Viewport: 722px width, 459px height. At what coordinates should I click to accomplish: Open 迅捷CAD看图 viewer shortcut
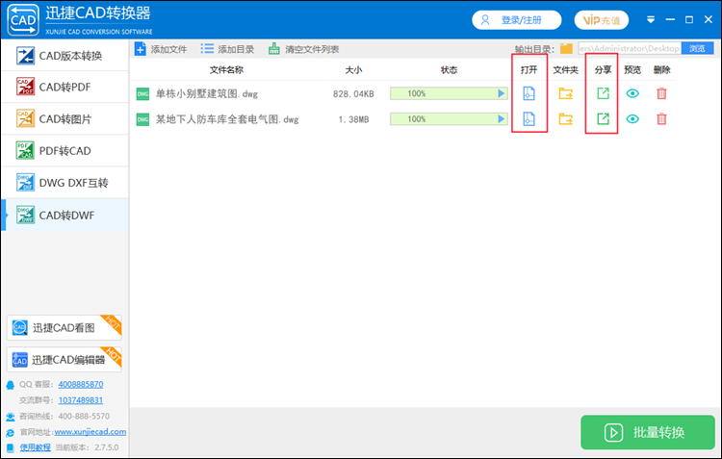click(64, 327)
